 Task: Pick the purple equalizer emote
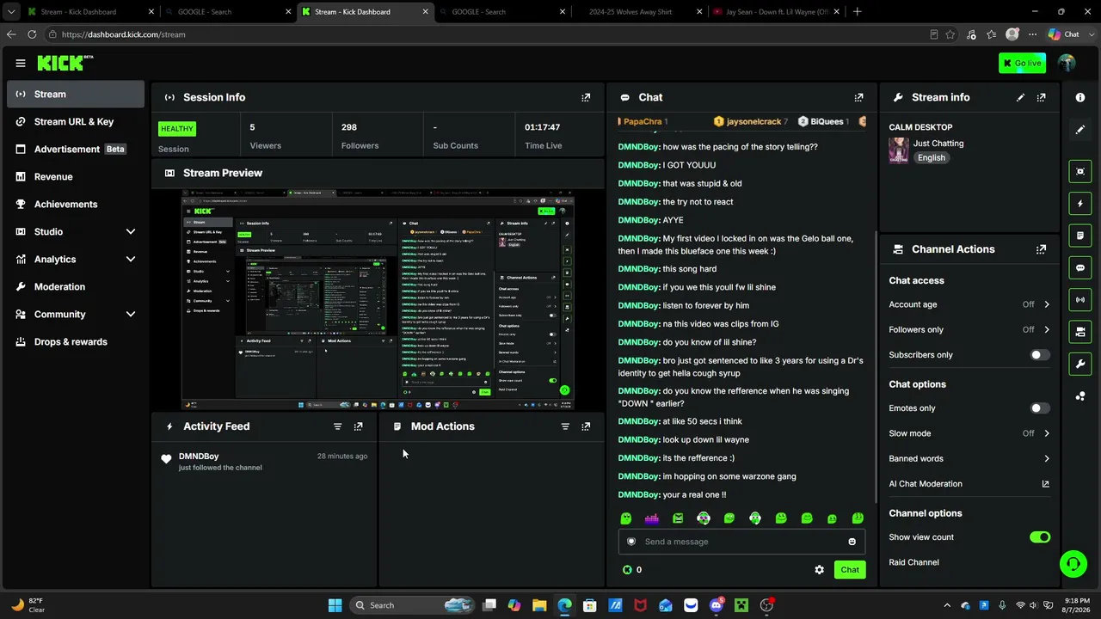tap(652, 518)
